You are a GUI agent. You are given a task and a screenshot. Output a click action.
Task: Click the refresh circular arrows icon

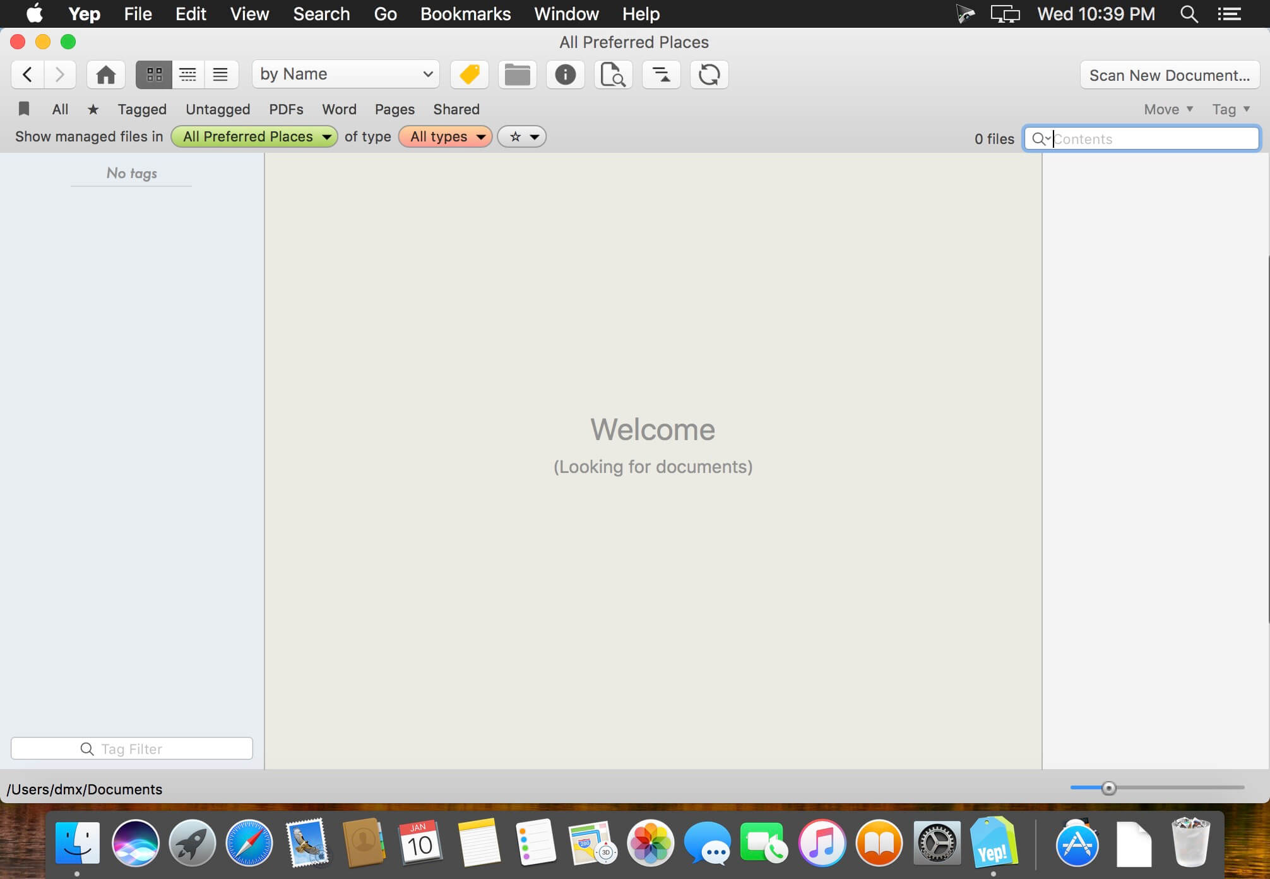[x=709, y=75]
